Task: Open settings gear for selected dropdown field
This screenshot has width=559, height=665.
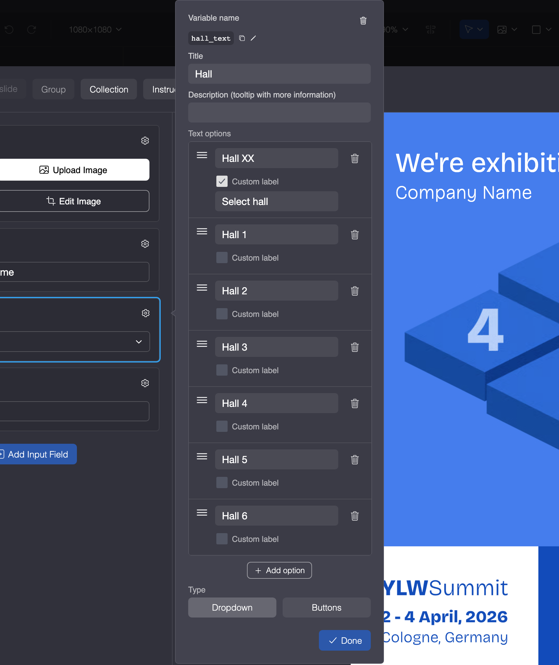Action: click(x=145, y=313)
